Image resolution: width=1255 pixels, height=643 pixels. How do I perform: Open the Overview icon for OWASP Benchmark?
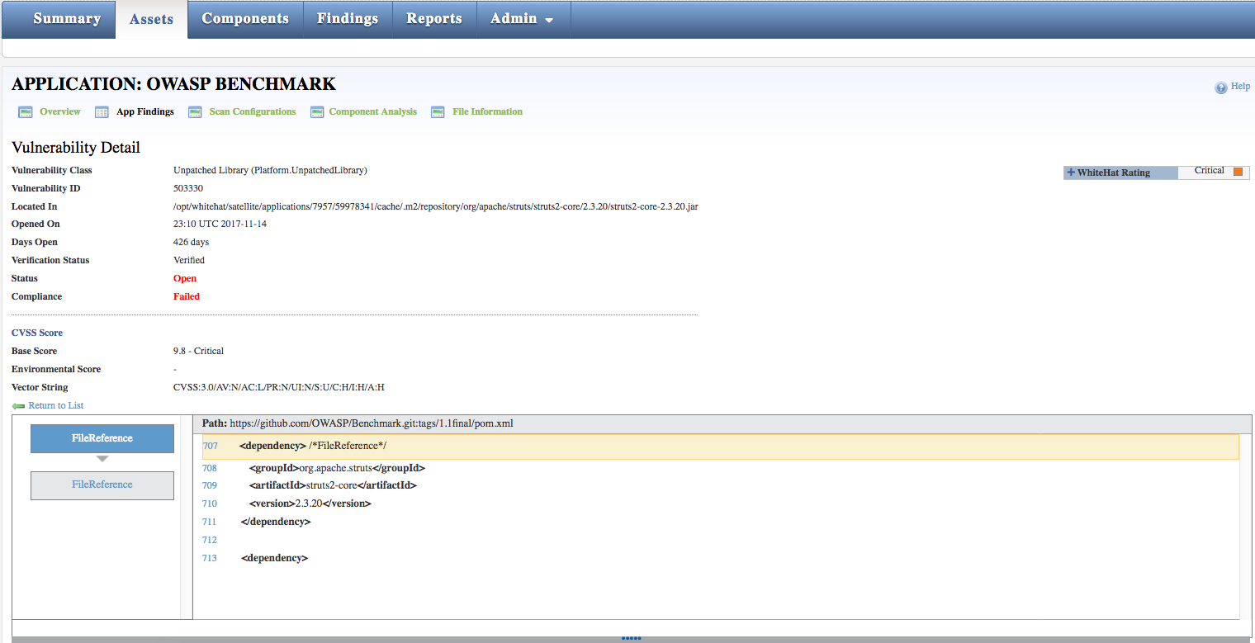point(26,111)
